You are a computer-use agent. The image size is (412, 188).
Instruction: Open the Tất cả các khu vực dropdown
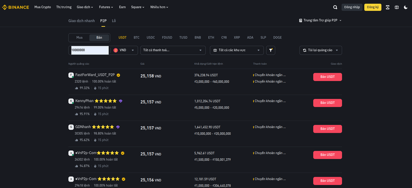(237, 50)
